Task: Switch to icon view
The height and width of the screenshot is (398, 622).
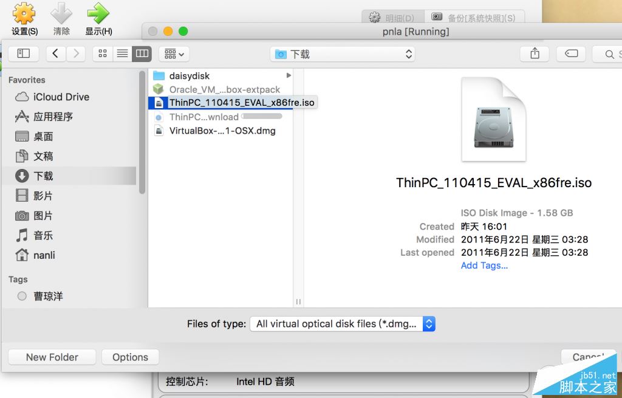Action: 103,53
